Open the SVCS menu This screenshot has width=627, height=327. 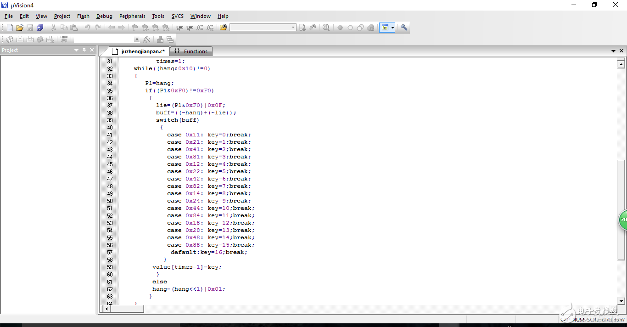pyautogui.click(x=178, y=16)
